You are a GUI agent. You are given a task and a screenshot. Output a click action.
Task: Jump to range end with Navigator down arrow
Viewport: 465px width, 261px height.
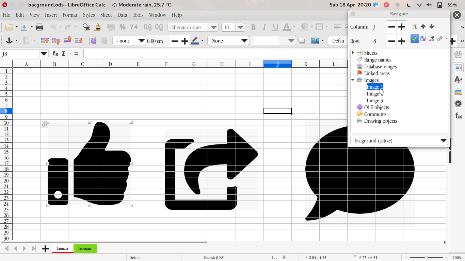(x=431, y=27)
